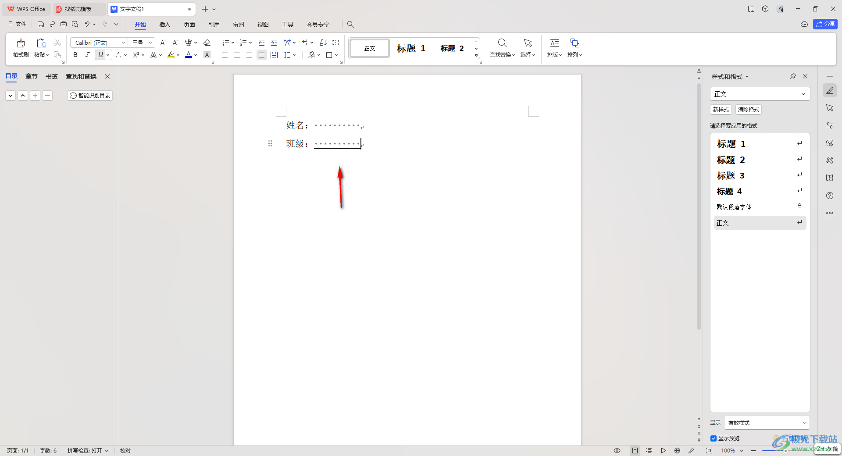This screenshot has width=842, height=456.
Task: Toggle Italic formatting
Action: coord(87,55)
